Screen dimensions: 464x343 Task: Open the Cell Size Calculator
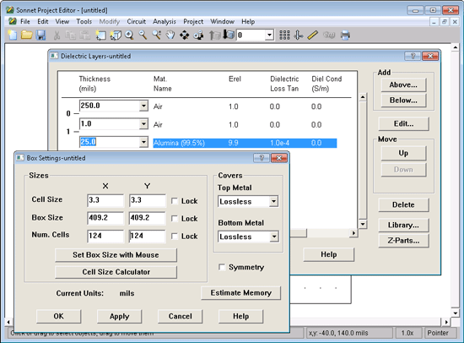(x=116, y=272)
